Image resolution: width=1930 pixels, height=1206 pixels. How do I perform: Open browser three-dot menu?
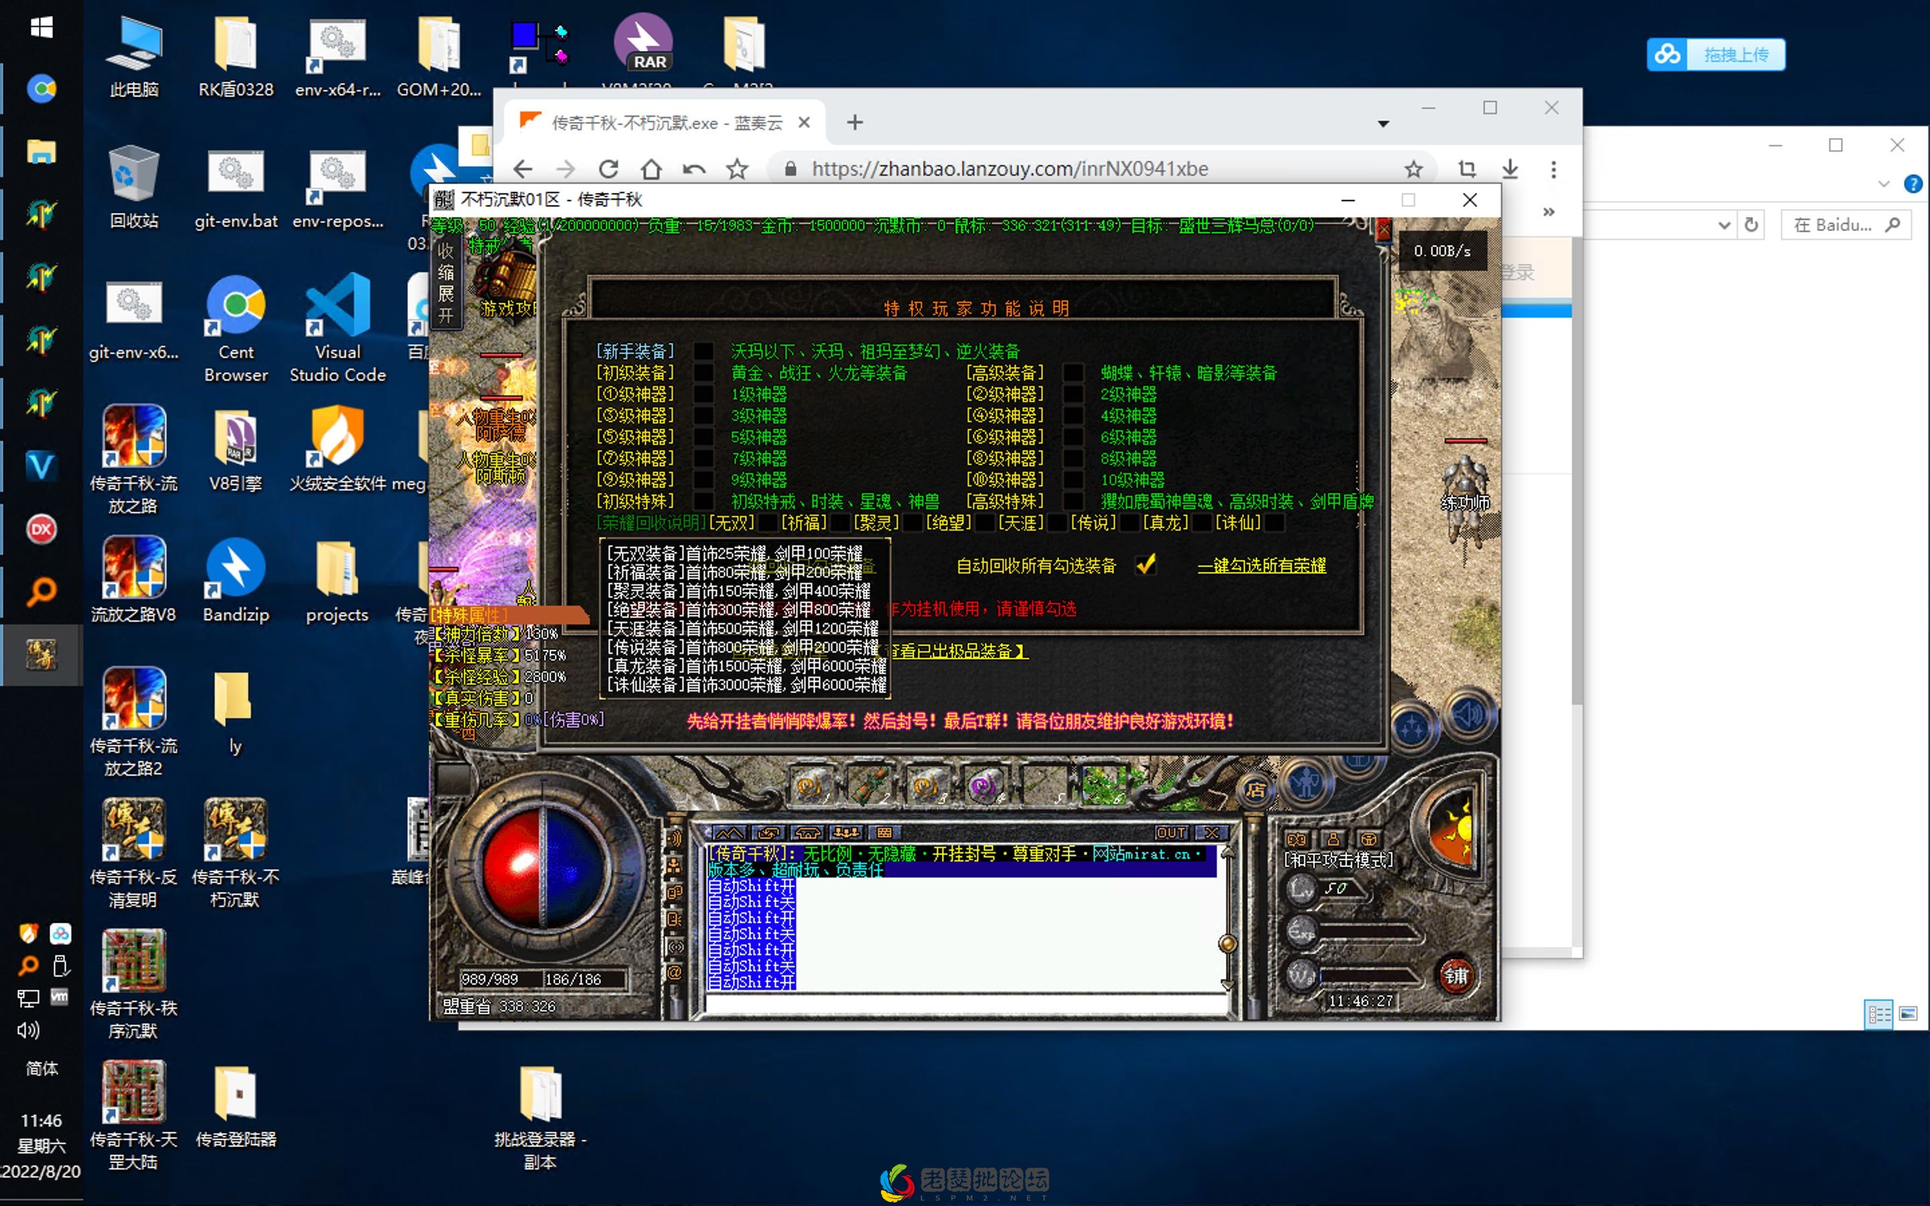tap(1553, 169)
